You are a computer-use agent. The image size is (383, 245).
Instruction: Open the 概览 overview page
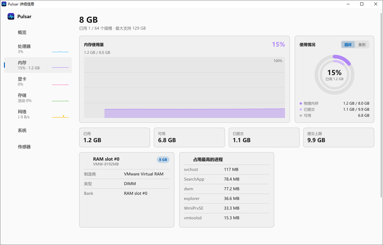click(x=38, y=33)
